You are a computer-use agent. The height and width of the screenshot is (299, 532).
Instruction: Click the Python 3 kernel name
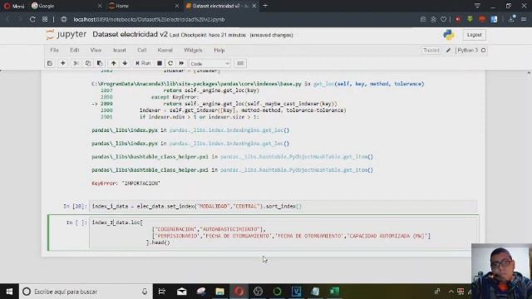click(467, 50)
